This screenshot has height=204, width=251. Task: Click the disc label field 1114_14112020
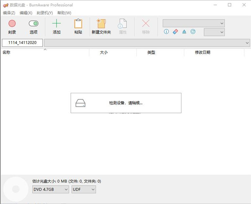(x=23, y=43)
